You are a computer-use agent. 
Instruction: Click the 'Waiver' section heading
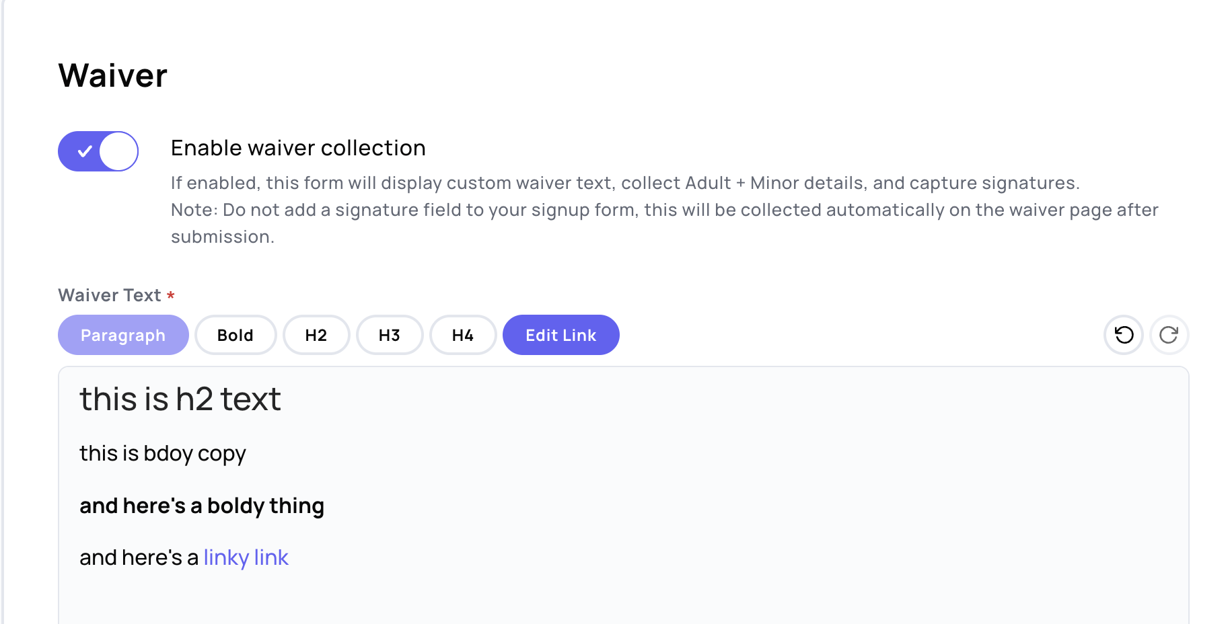point(113,75)
